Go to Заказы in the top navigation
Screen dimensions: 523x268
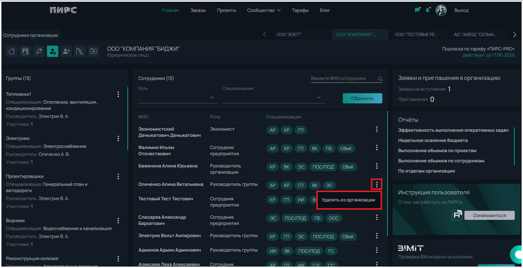(x=198, y=10)
